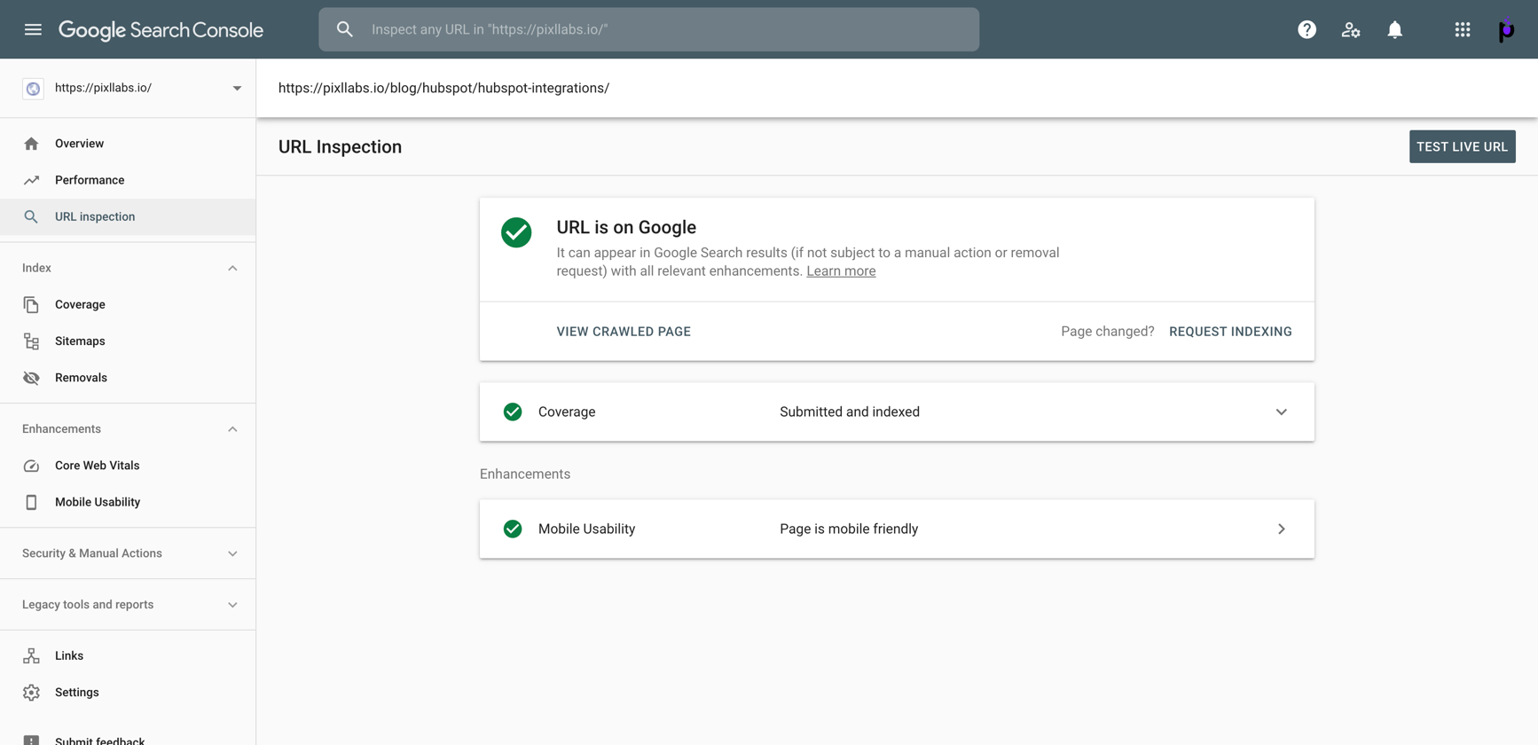Open Mobile Usability report in sidebar

coord(128,502)
